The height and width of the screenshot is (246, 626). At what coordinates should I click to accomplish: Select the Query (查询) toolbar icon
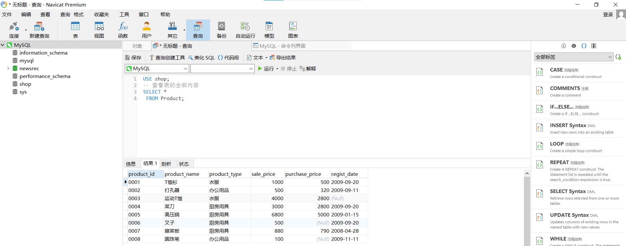tap(198, 30)
